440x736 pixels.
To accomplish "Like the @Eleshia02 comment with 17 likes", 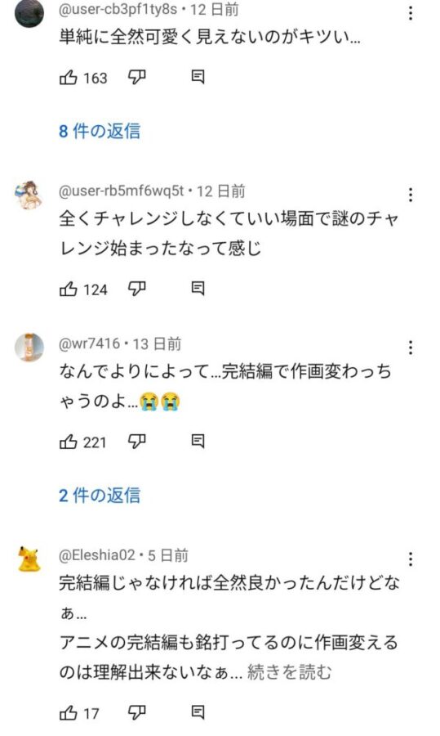I will pos(69,713).
